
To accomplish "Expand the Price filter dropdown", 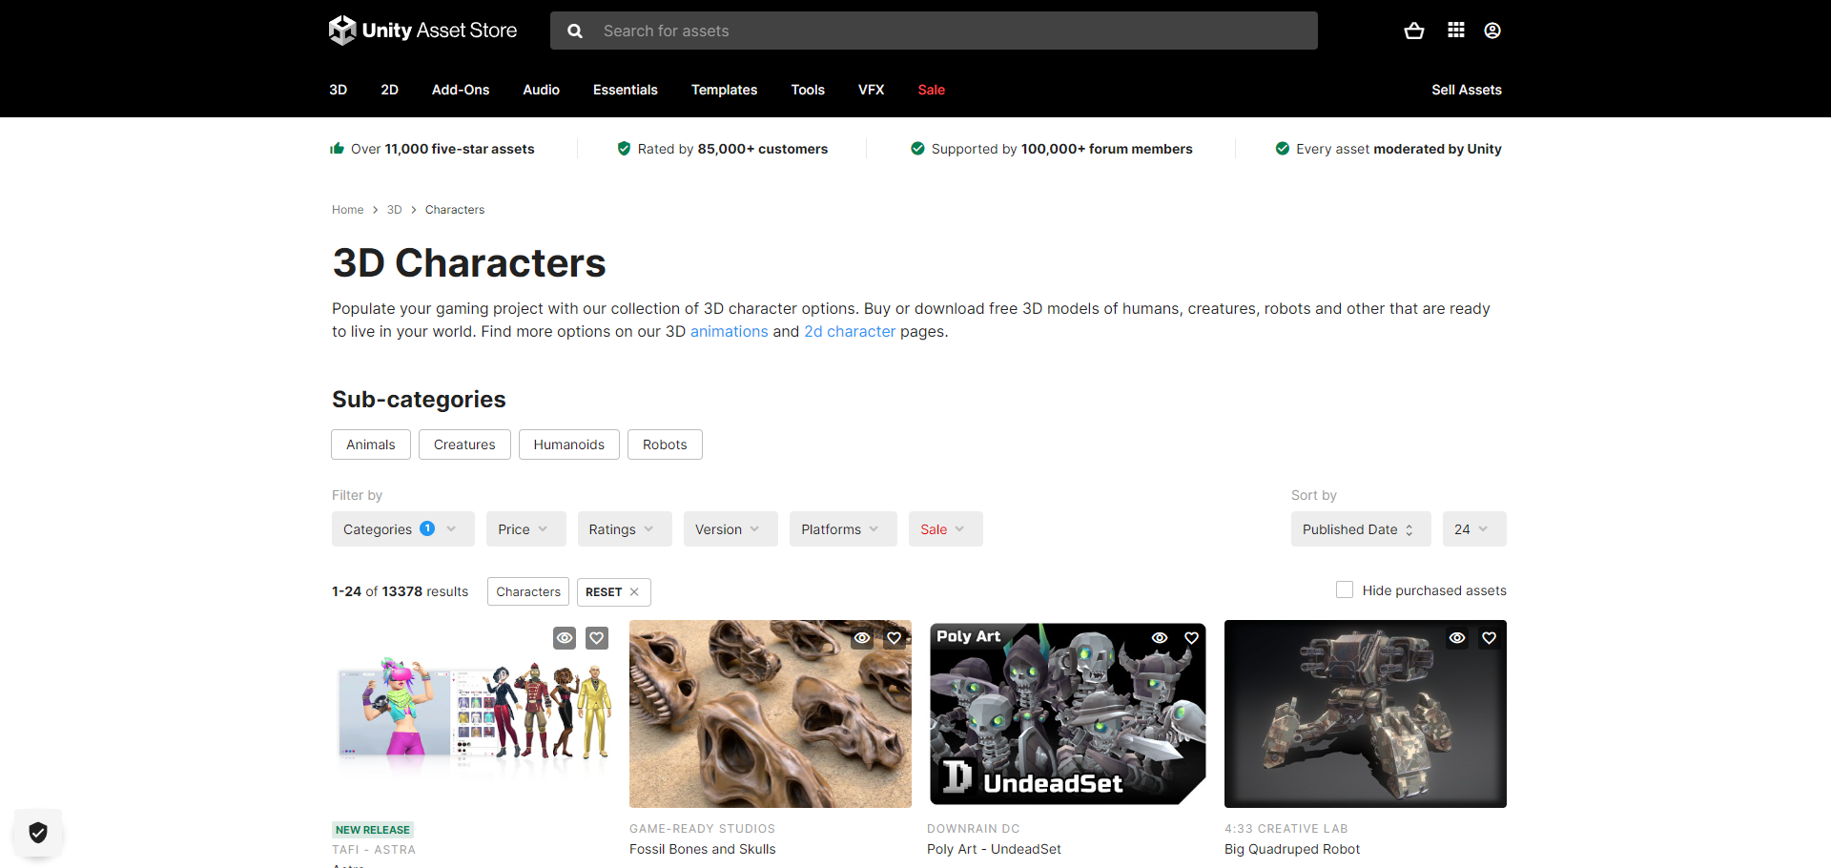I will tap(526, 529).
